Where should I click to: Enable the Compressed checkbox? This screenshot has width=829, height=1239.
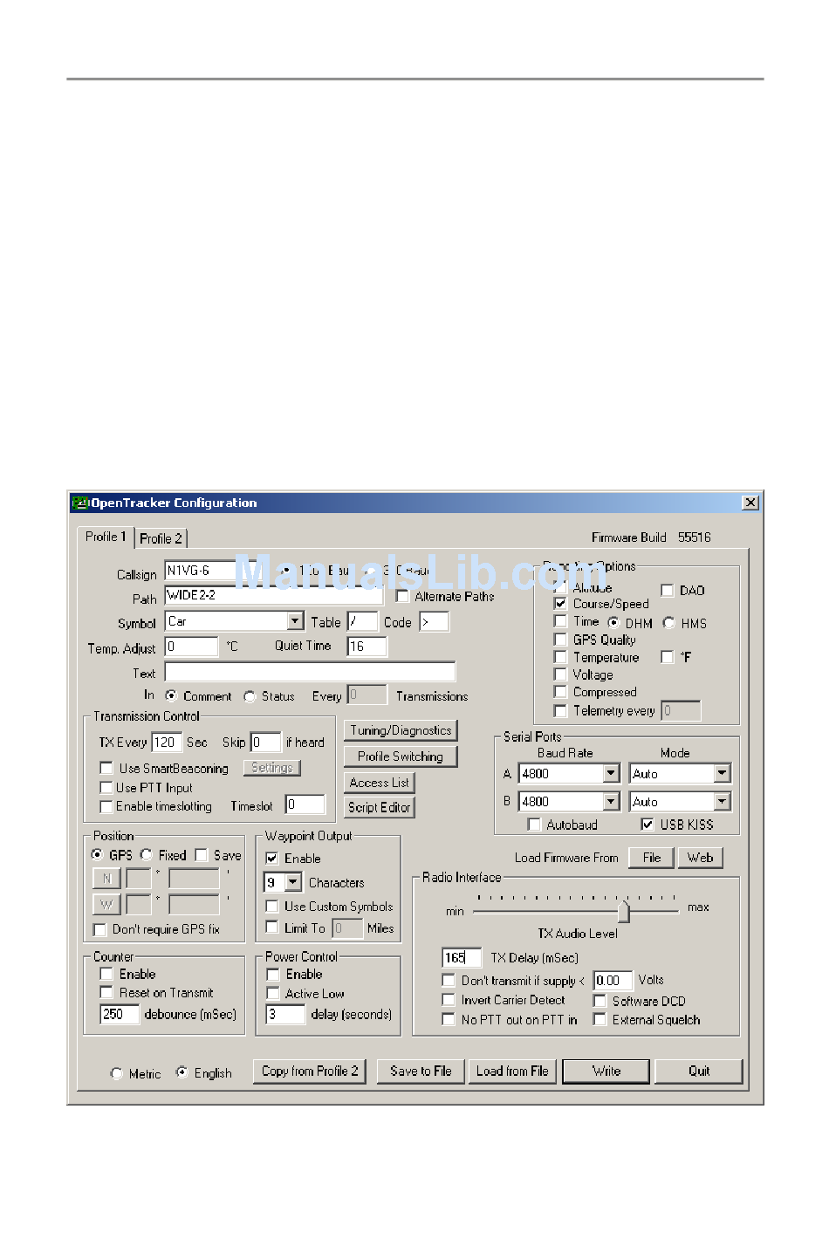pos(560,692)
